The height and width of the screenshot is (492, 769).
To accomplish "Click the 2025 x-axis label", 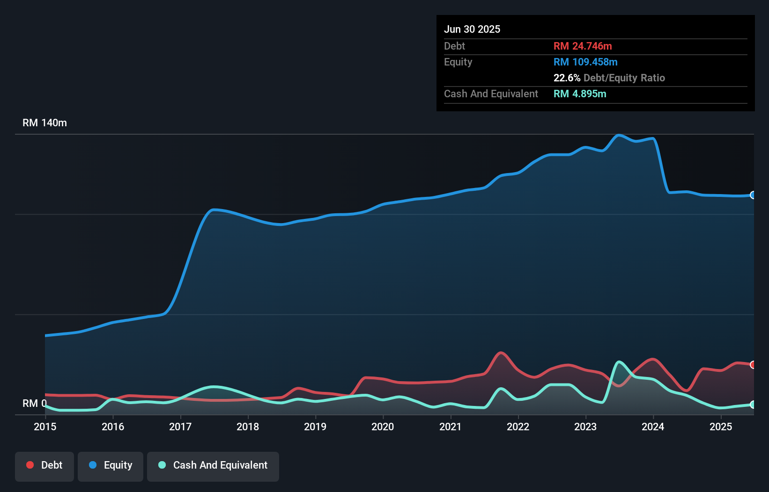I will point(721,427).
